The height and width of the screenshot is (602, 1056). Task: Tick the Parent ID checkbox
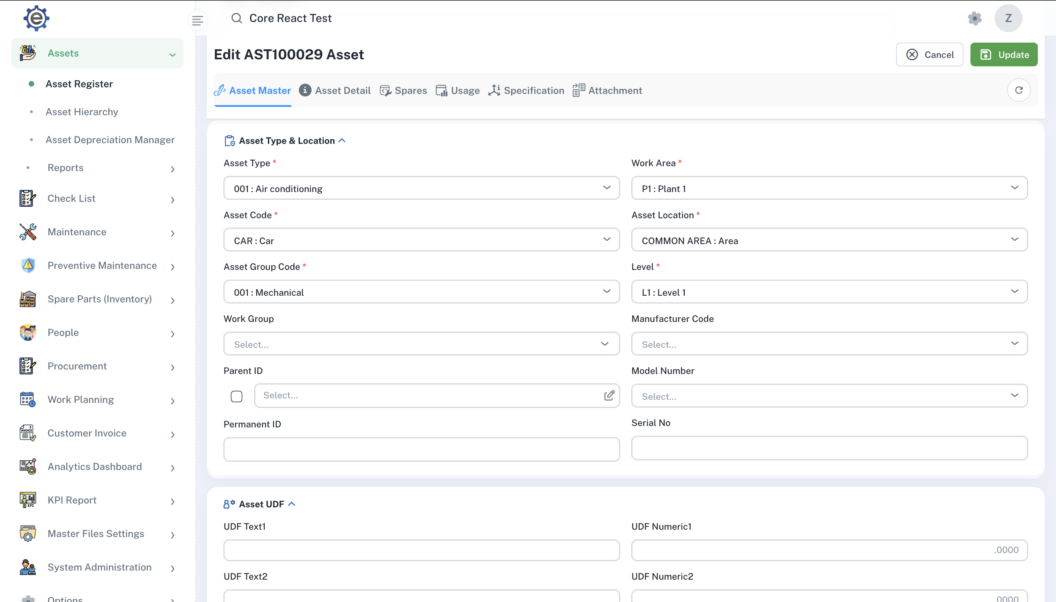click(x=236, y=397)
